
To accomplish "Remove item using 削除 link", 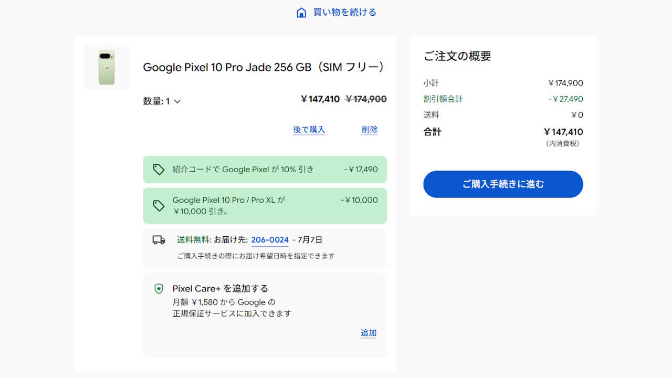I will 370,130.
